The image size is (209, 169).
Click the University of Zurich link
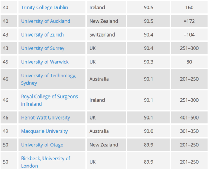(42, 35)
